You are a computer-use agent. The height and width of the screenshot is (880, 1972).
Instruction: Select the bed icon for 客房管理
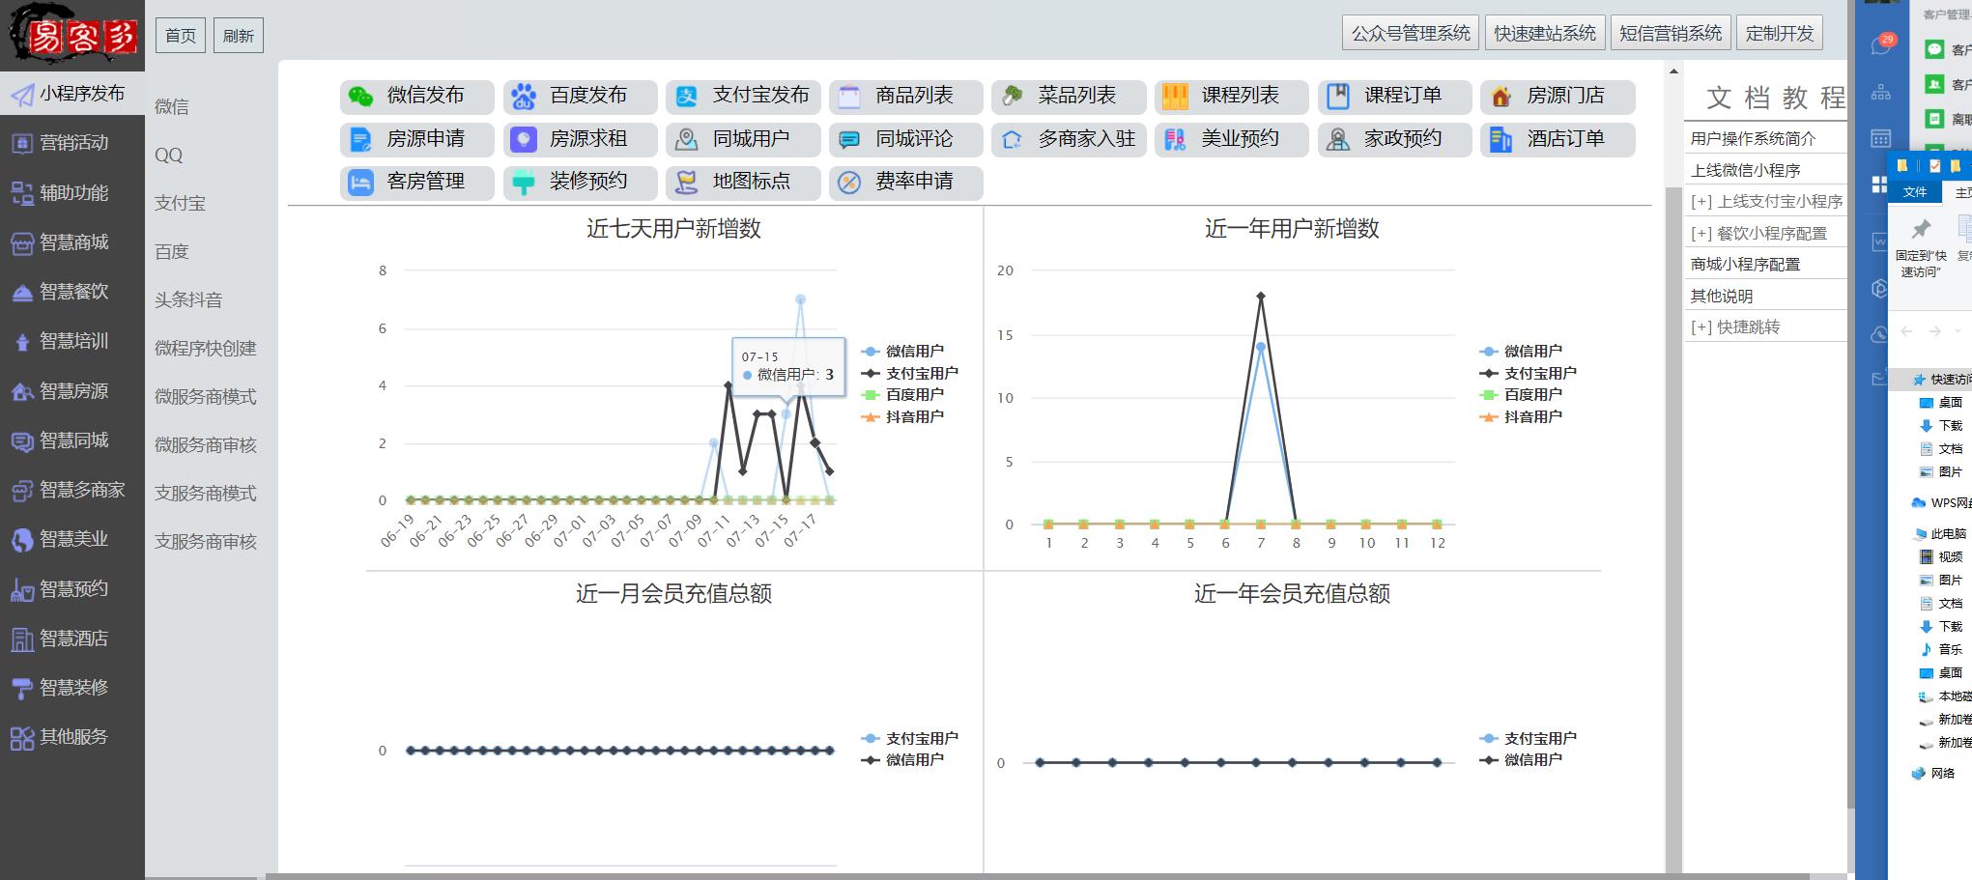coord(360,182)
